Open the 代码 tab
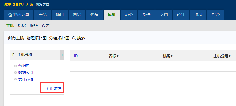Viewport: 236px width, 106px height. click(x=94, y=15)
